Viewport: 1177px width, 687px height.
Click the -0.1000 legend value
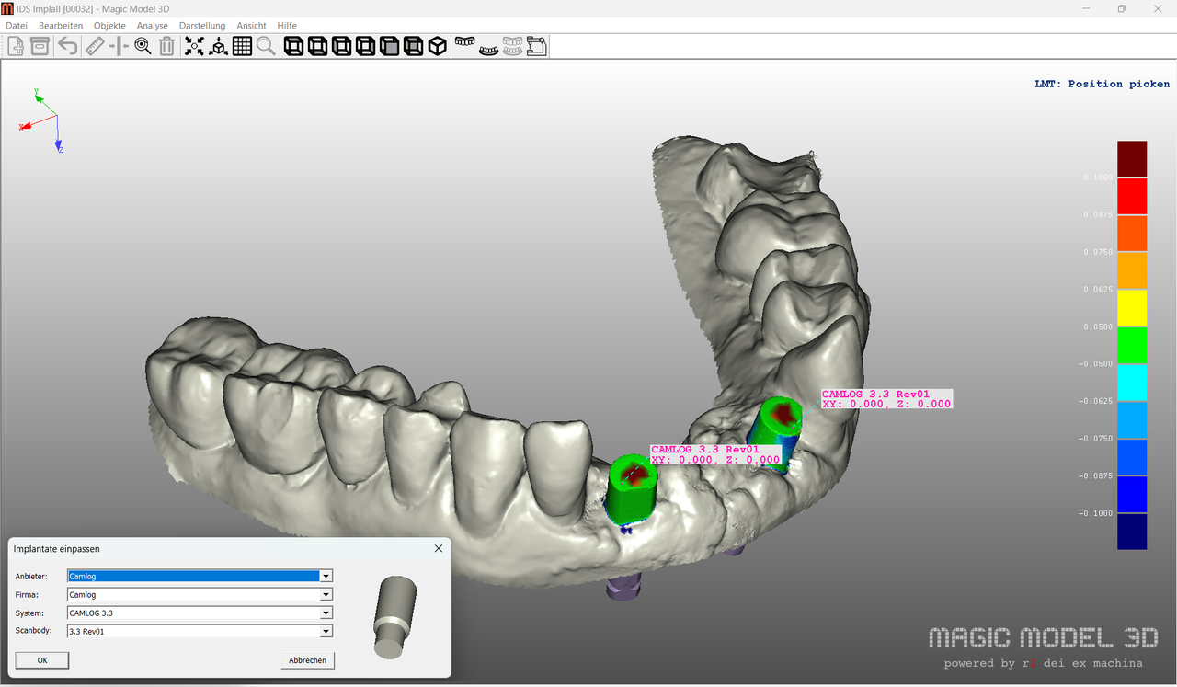[1096, 513]
